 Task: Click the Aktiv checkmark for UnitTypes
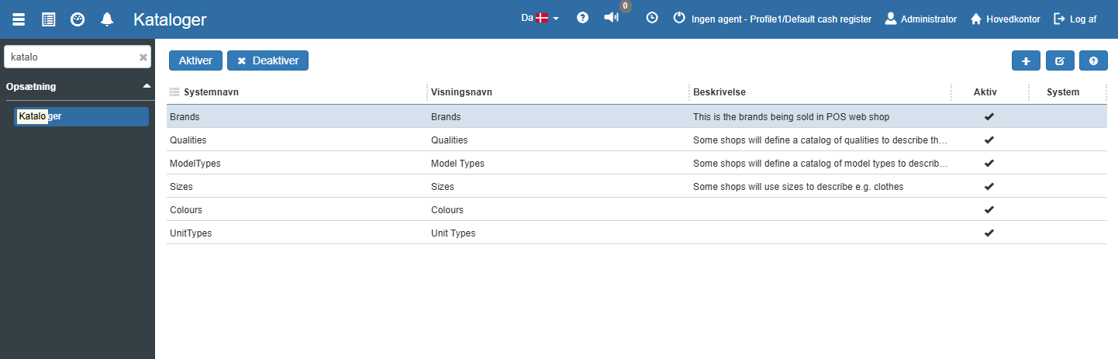(989, 233)
